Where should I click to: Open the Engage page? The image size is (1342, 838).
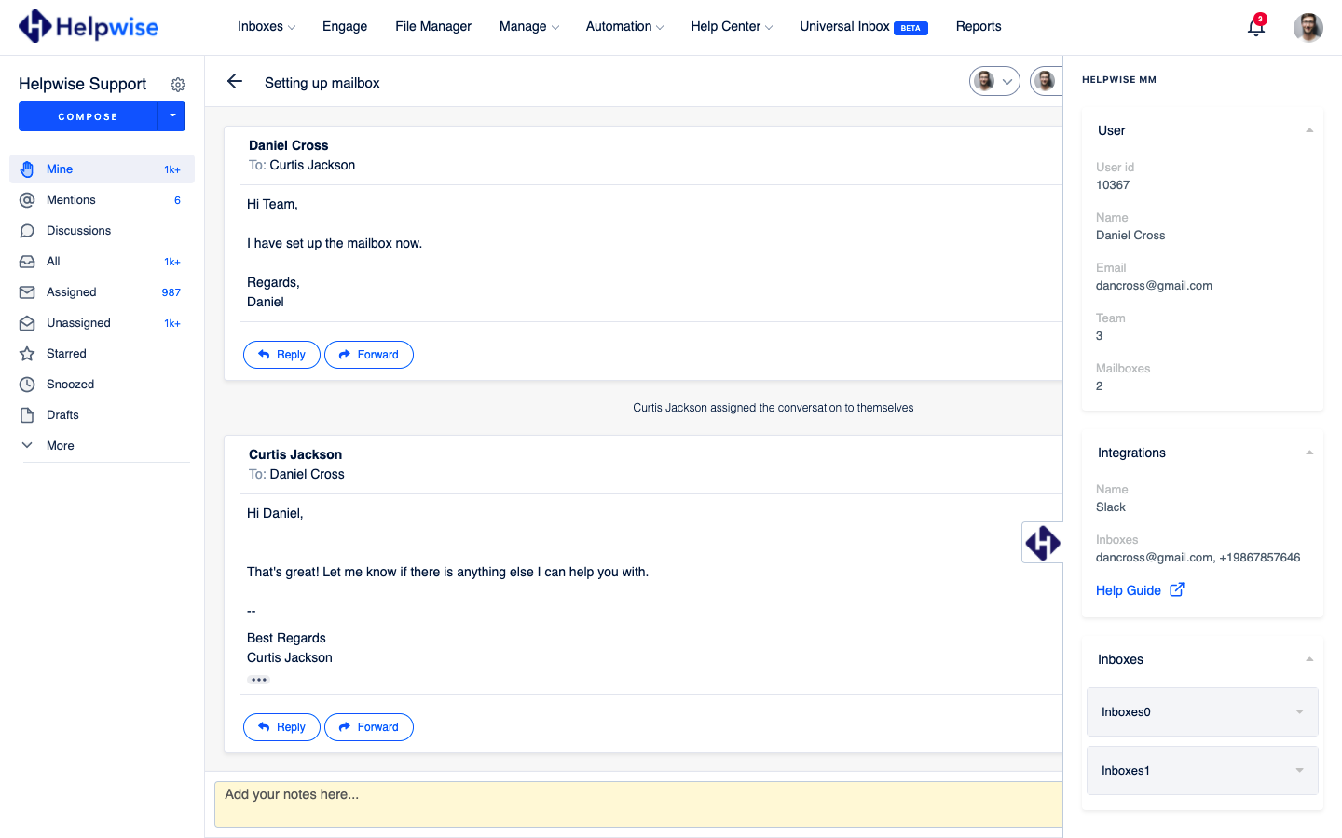click(x=345, y=26)
